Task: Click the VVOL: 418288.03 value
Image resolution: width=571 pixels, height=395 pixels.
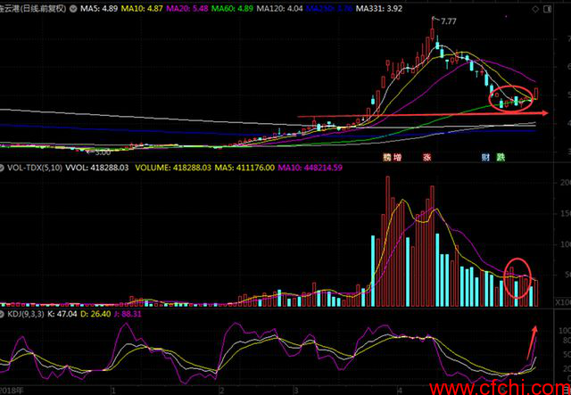Action: (x=97, y=168)
